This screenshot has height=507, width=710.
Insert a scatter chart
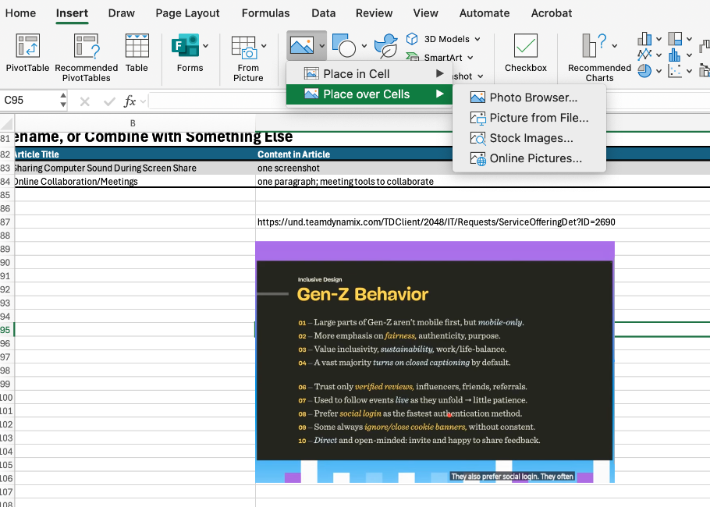coord(675,70)
